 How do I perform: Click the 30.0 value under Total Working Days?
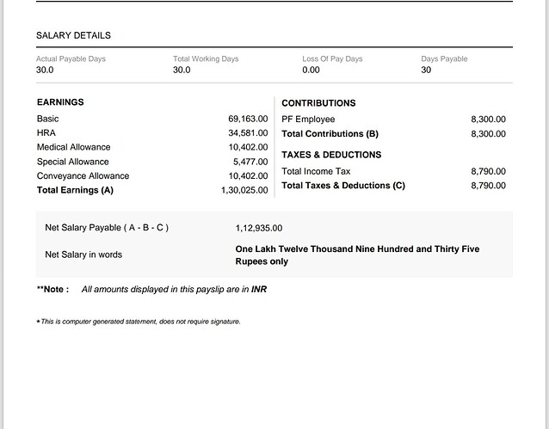(182, 70)
